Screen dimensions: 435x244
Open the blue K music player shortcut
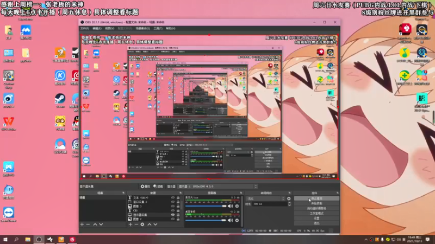pyautogui.click(x=60, y=78)
